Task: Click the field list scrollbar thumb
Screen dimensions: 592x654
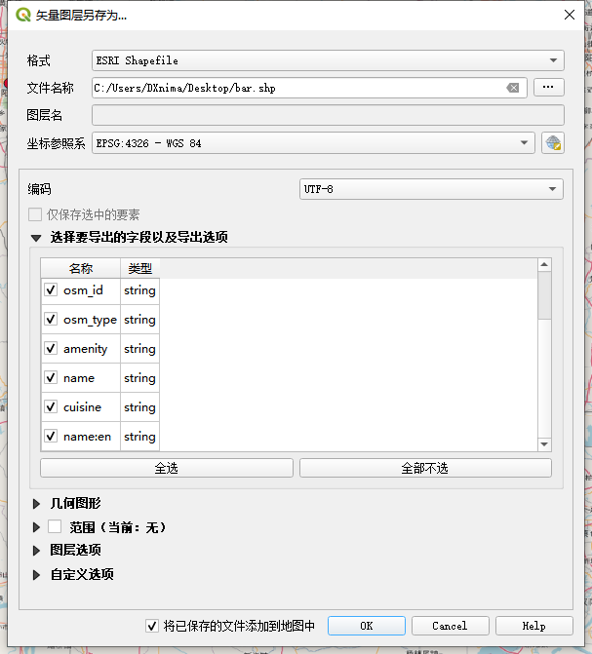Action: tap(544, 295)
